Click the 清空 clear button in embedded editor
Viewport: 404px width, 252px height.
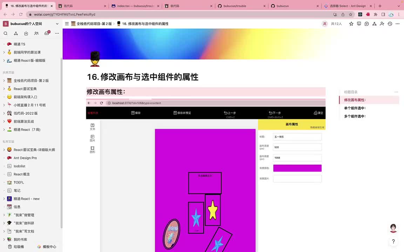point(318,113)
